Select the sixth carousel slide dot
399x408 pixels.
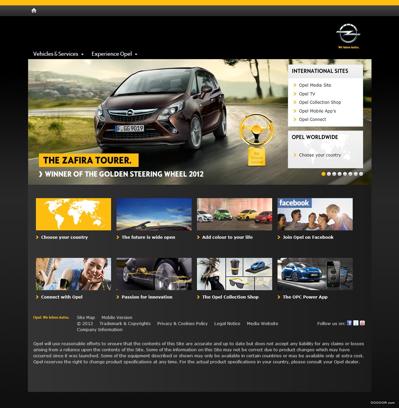point(350,174)
